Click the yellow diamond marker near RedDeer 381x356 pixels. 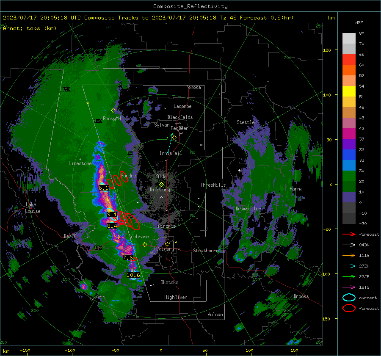(174, 138)
